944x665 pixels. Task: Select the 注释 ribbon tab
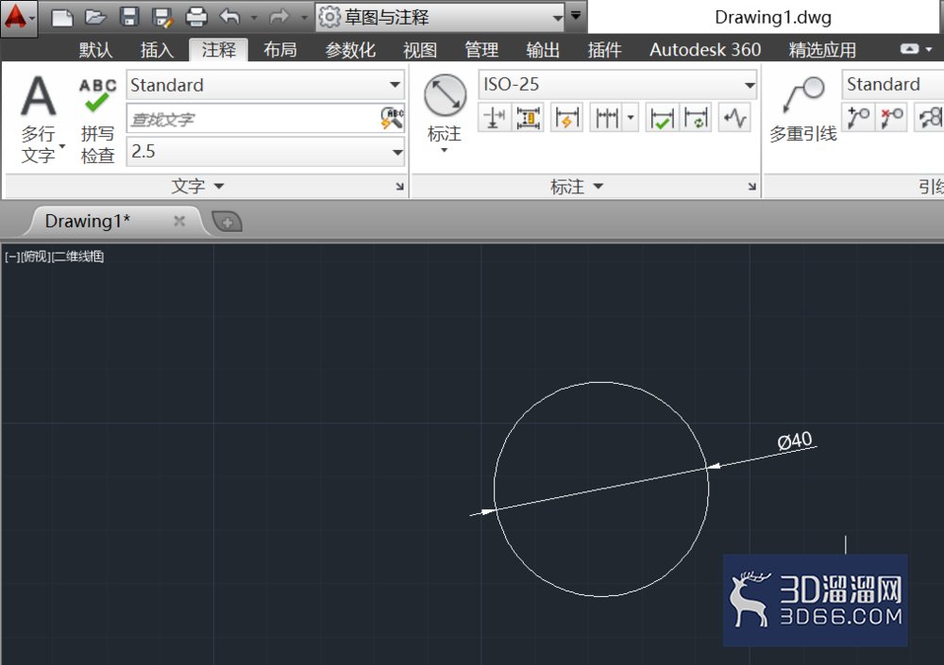tap(219, 49)
